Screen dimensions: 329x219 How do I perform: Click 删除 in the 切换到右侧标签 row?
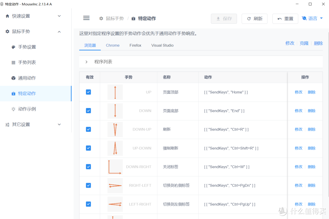click(312, 185)
